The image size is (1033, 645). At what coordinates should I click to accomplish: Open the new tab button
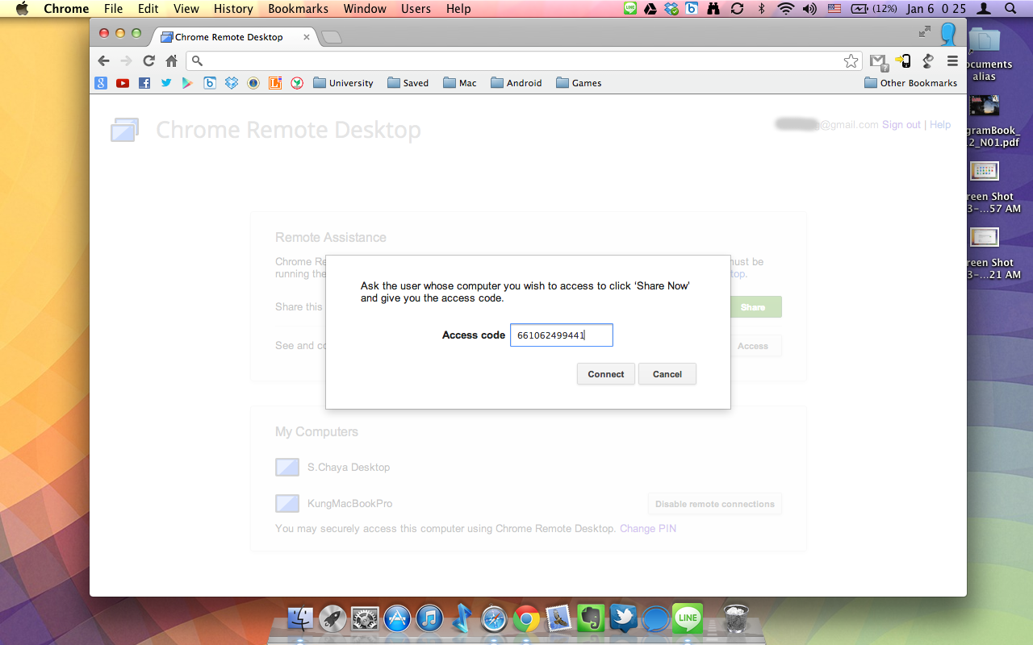331,37
